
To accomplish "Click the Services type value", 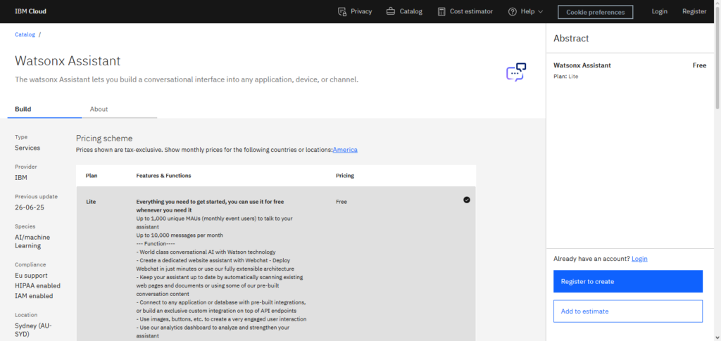I will (x=27, y=148).
